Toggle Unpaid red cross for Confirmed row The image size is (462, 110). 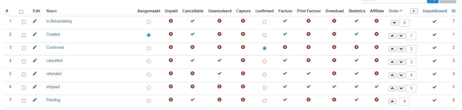coord(171,47)
